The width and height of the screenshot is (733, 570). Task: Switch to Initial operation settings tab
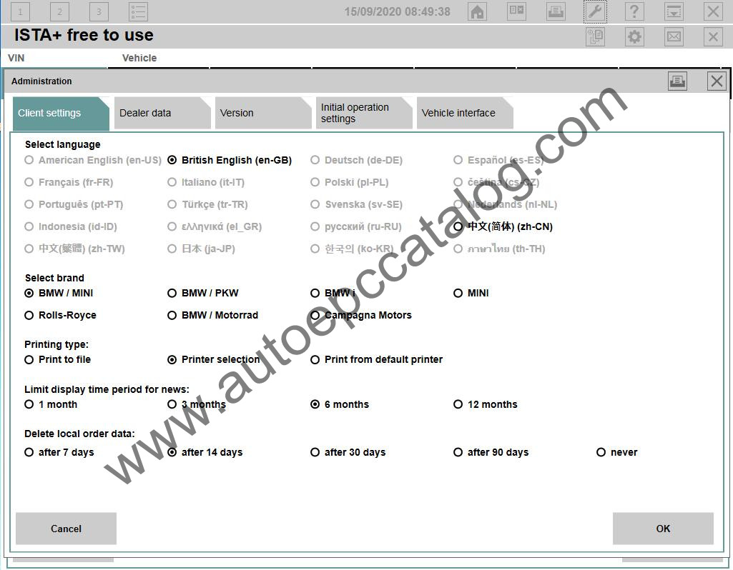(x=364, y=113)
